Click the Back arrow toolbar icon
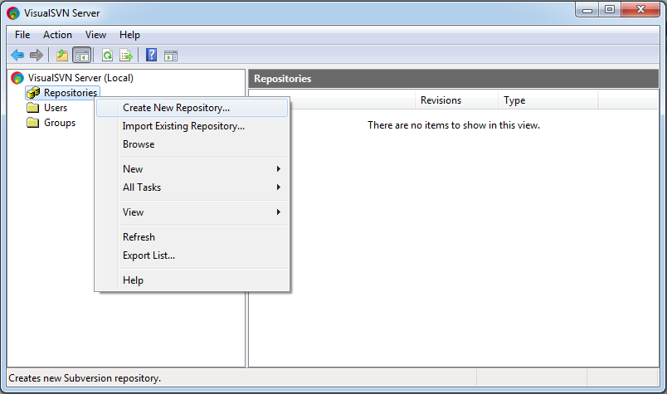This screenshot has width=667, height=394. (17, 55)
